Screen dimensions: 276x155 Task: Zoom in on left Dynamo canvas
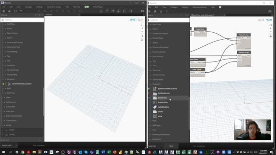(142, 28)
